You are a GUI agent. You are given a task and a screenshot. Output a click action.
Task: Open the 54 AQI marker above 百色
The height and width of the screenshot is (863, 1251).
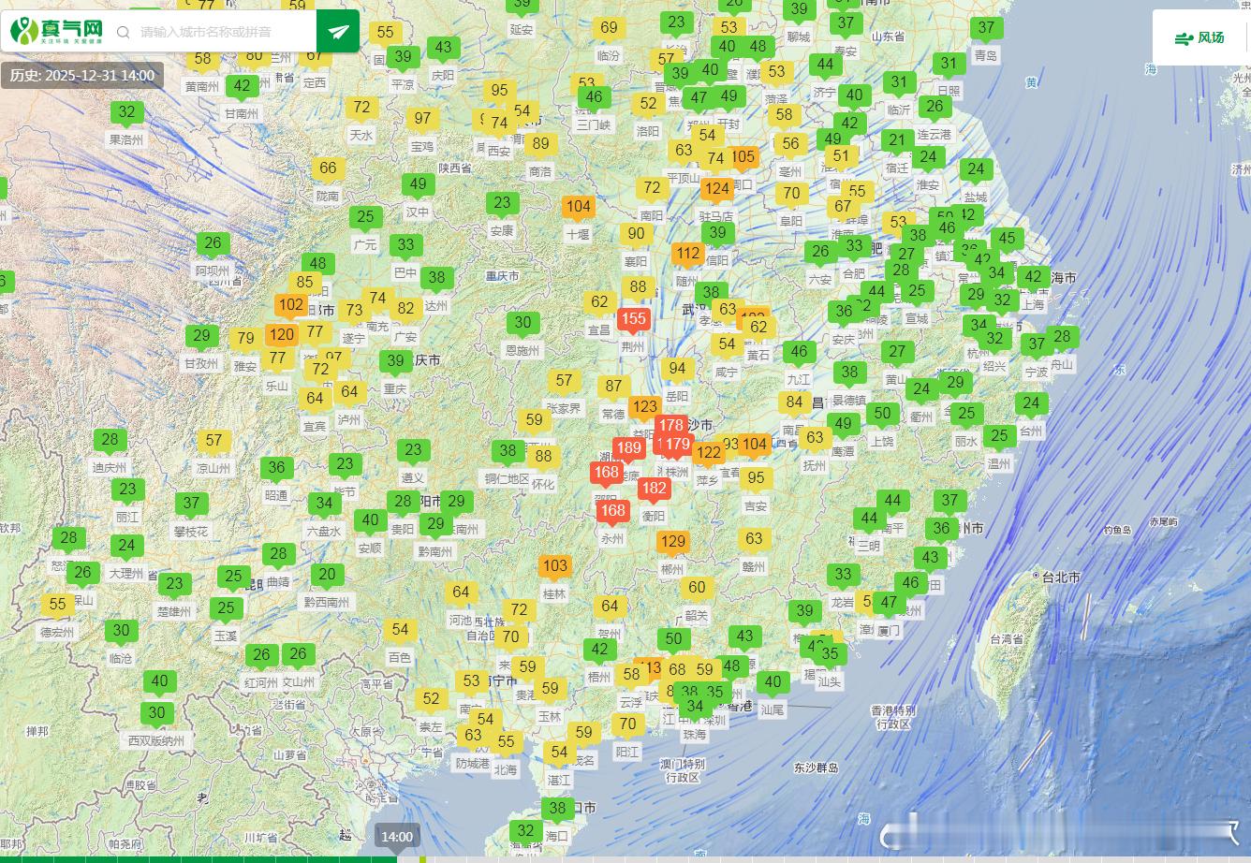(401, 630)
